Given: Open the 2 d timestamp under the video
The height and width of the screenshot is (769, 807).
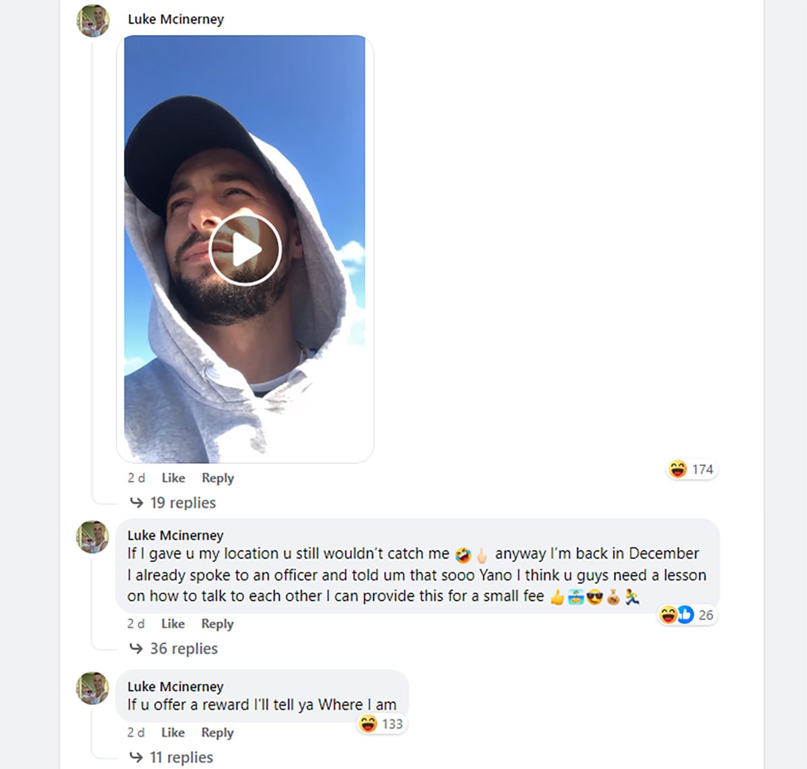Looking at the screenshot, I should 136,478.
